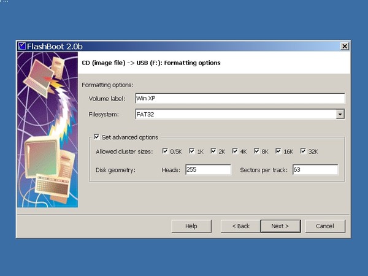
Task: Toggle the 8K cluster size checkbox
Action: tap(257, 151)
